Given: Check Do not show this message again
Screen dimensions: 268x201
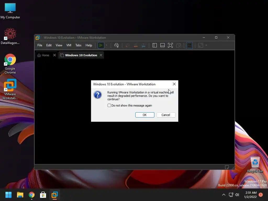Looking at the screenshot, I should [109, 105].
